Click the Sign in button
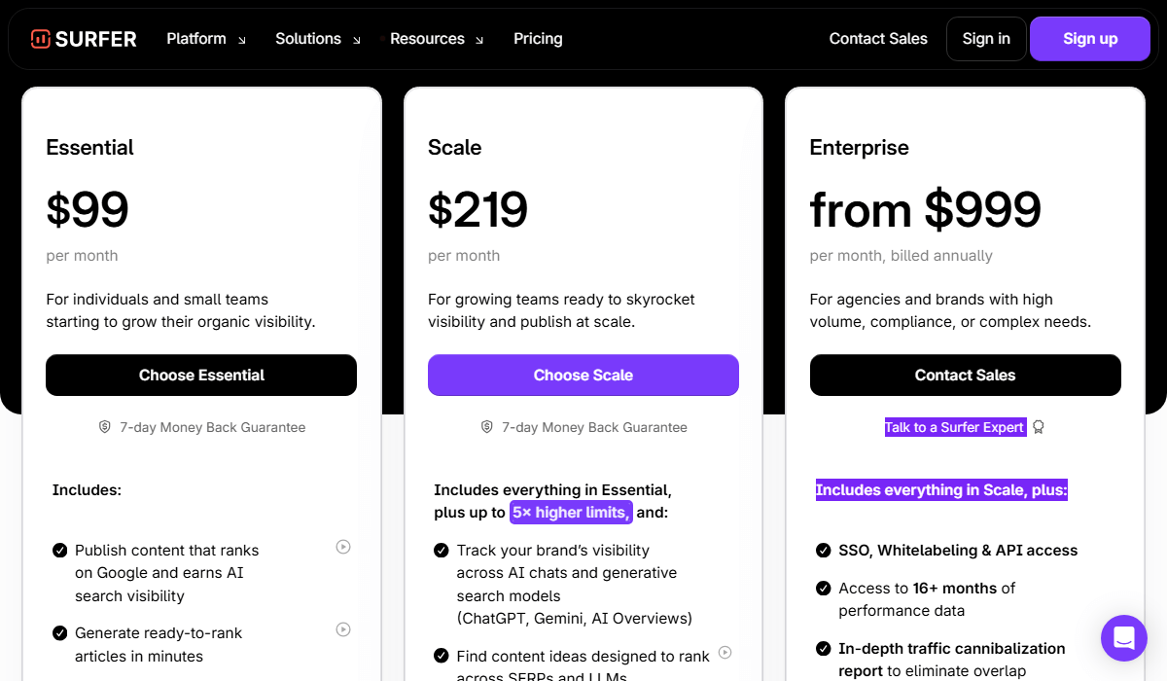Viewport: 1167px width, 681px height. 986,39
